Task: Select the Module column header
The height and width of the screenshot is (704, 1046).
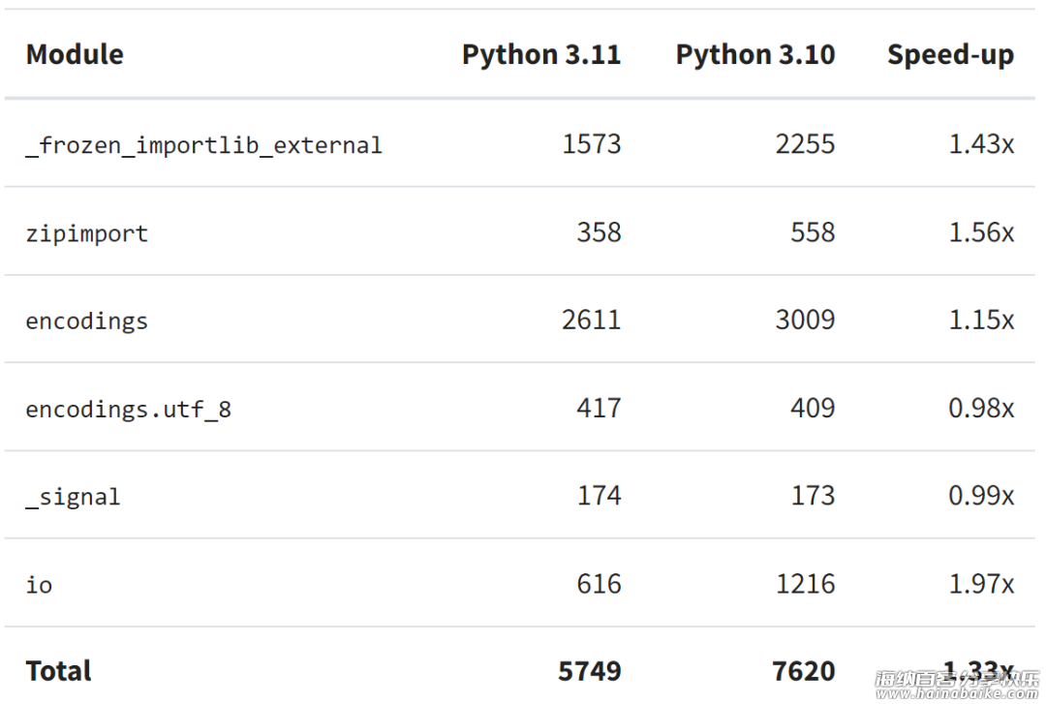Action: (x=75, y=54)
